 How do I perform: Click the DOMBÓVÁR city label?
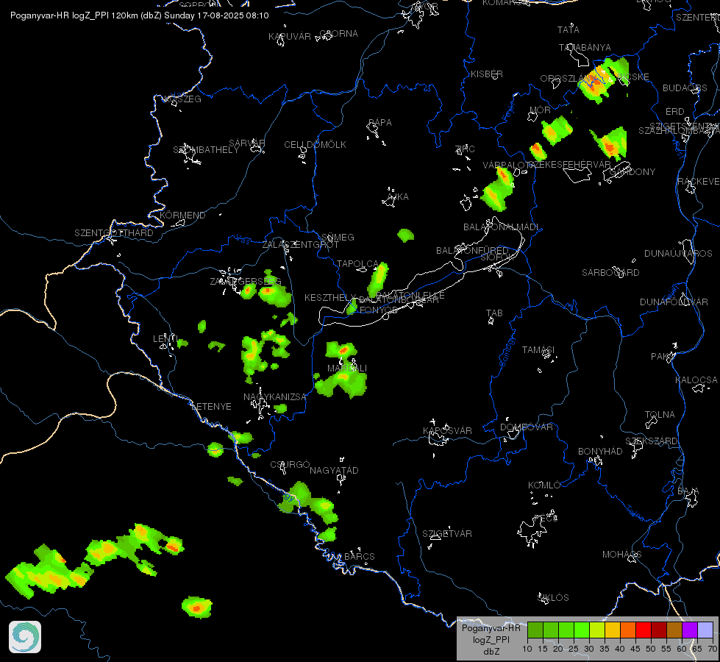coord(527,427)
